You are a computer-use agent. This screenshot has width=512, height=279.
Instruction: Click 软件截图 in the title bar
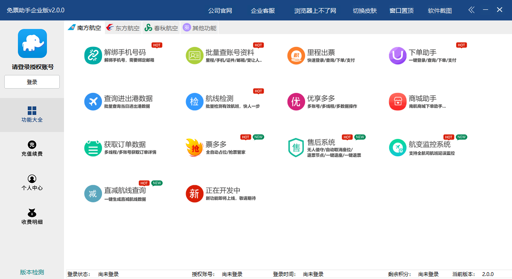440,11
